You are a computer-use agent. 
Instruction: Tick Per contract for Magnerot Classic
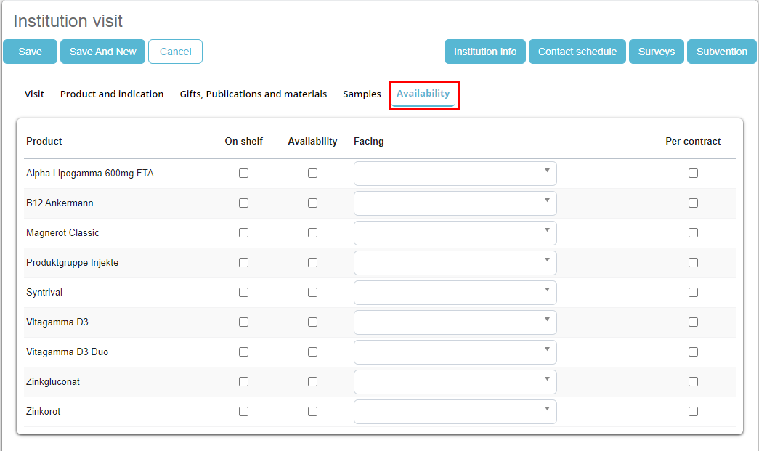(693, 233)
